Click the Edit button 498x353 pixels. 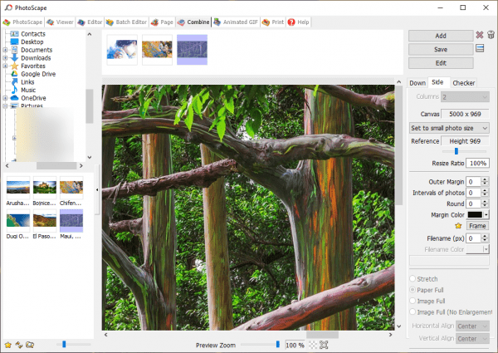(441, 63)
